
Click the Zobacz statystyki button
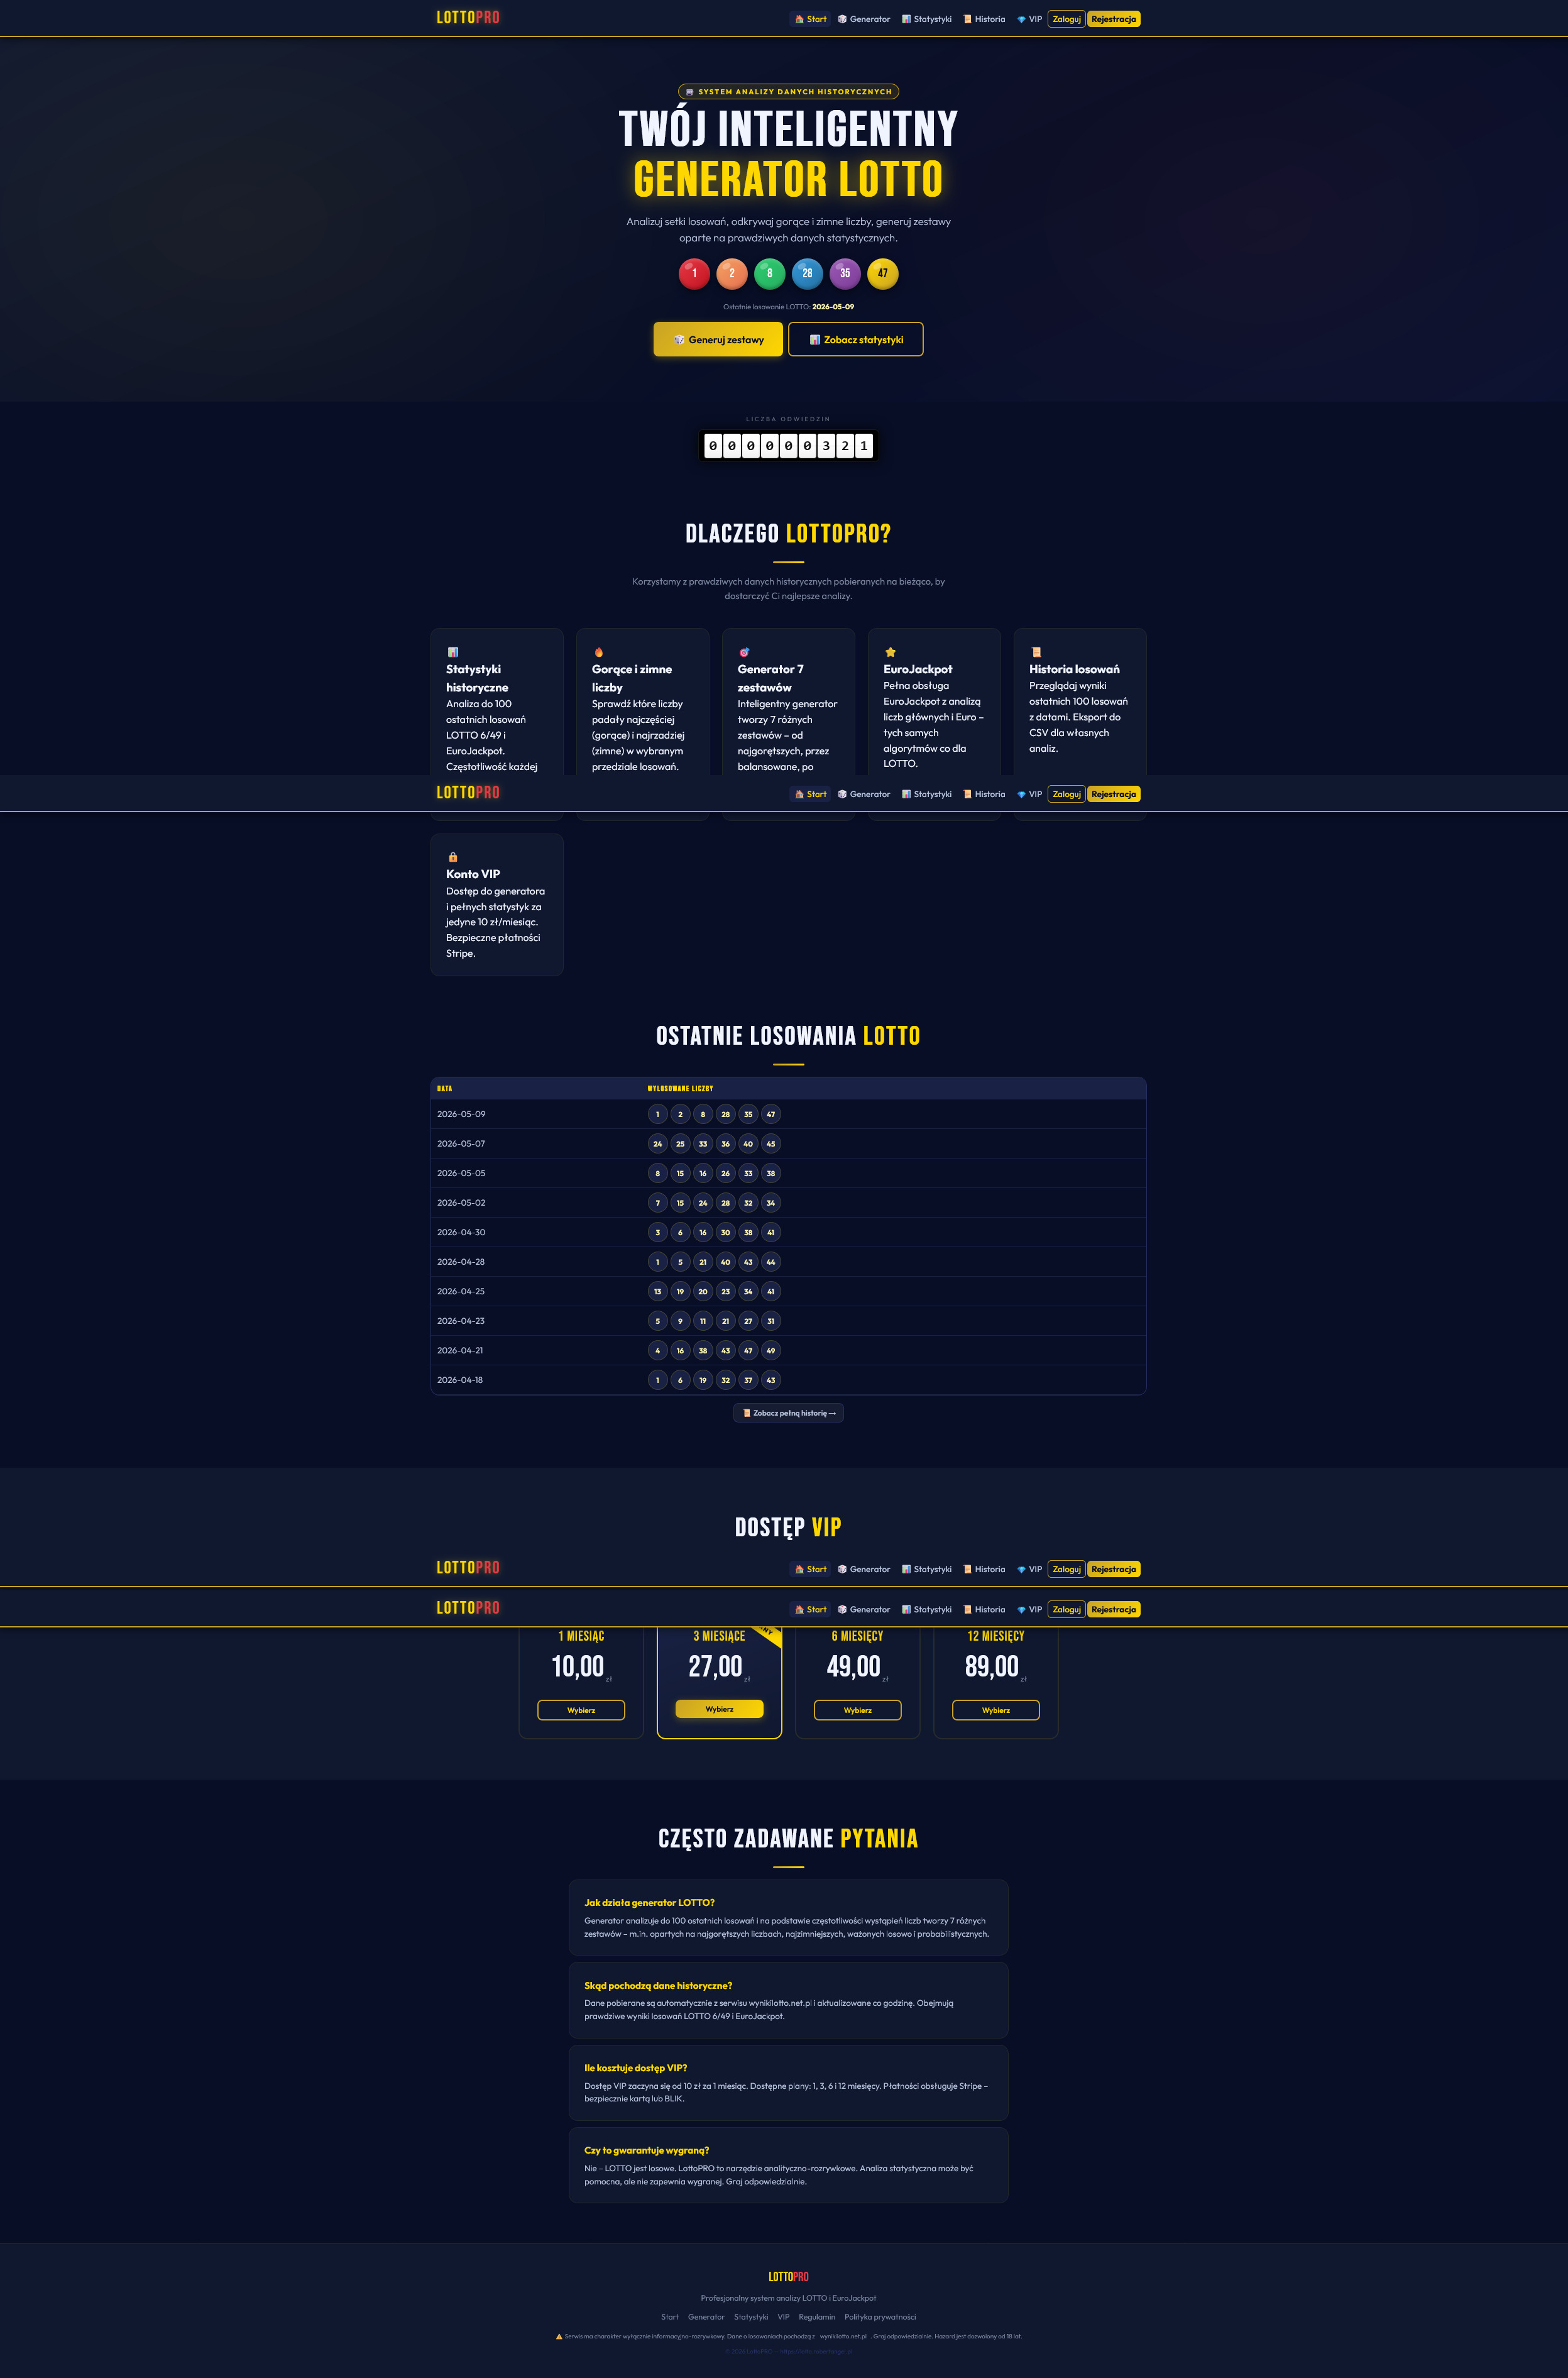click(856, 339)
